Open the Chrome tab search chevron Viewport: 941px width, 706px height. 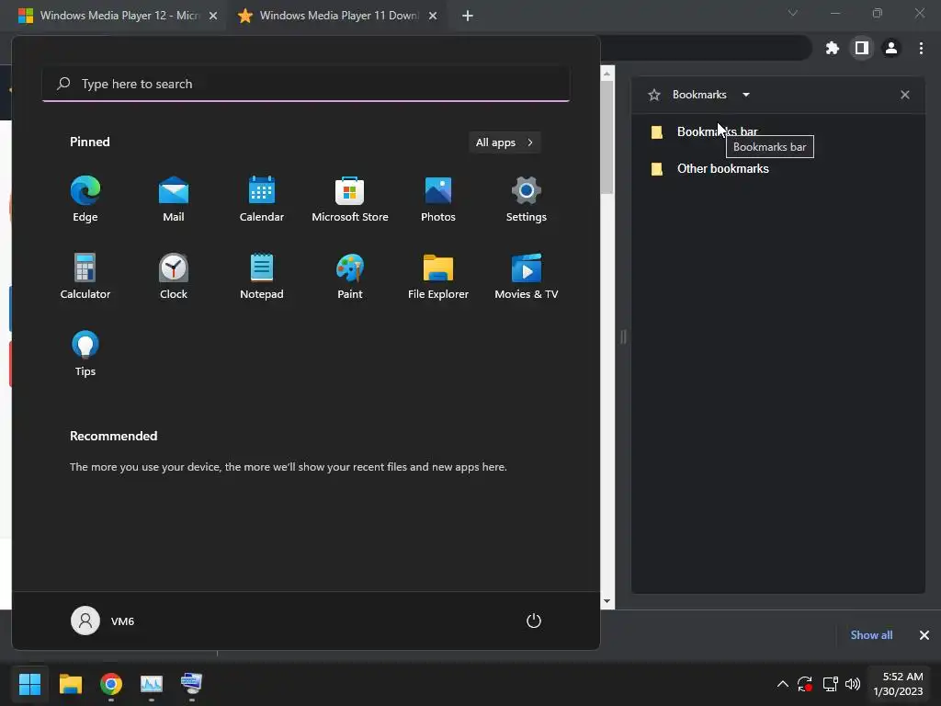point(793,13)
